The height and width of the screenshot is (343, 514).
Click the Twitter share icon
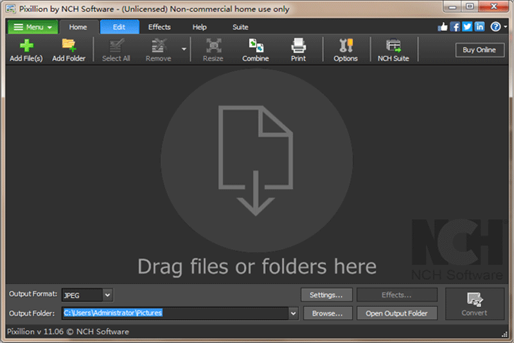[x=467, y=26]
